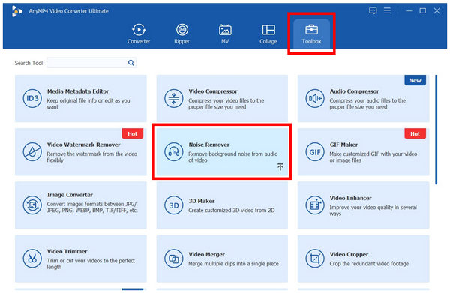Click the Audio Compressor speaker icon
The height and width of the screenshot is (293, 450).
point(315,98)
